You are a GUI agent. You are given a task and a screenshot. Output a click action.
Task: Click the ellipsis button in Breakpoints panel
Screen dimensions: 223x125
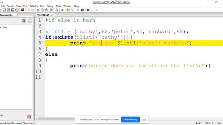(x=30, y=21)
